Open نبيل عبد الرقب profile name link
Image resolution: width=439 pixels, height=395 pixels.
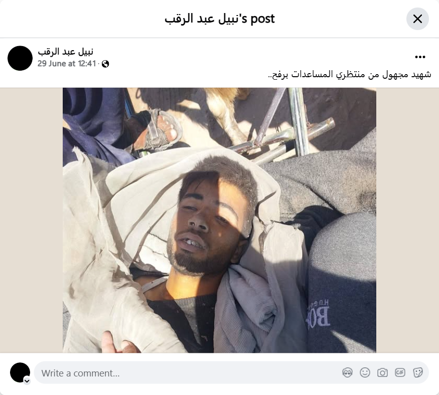click(66, 52)
